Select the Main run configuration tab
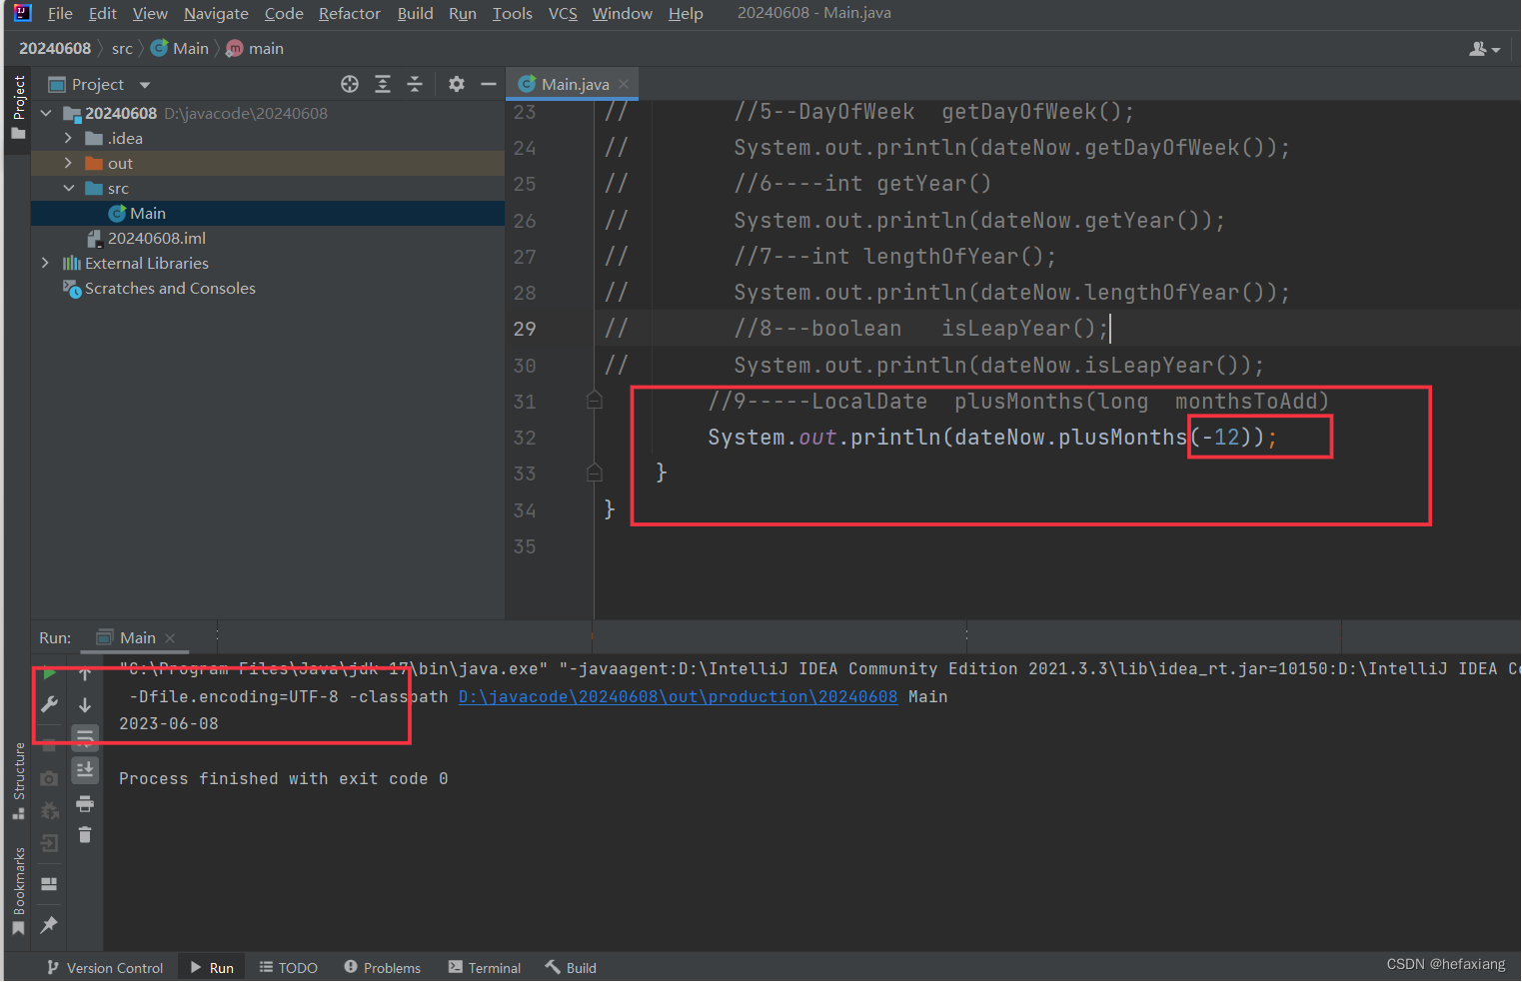This screenshot has height=982, width=1522. 137,637
